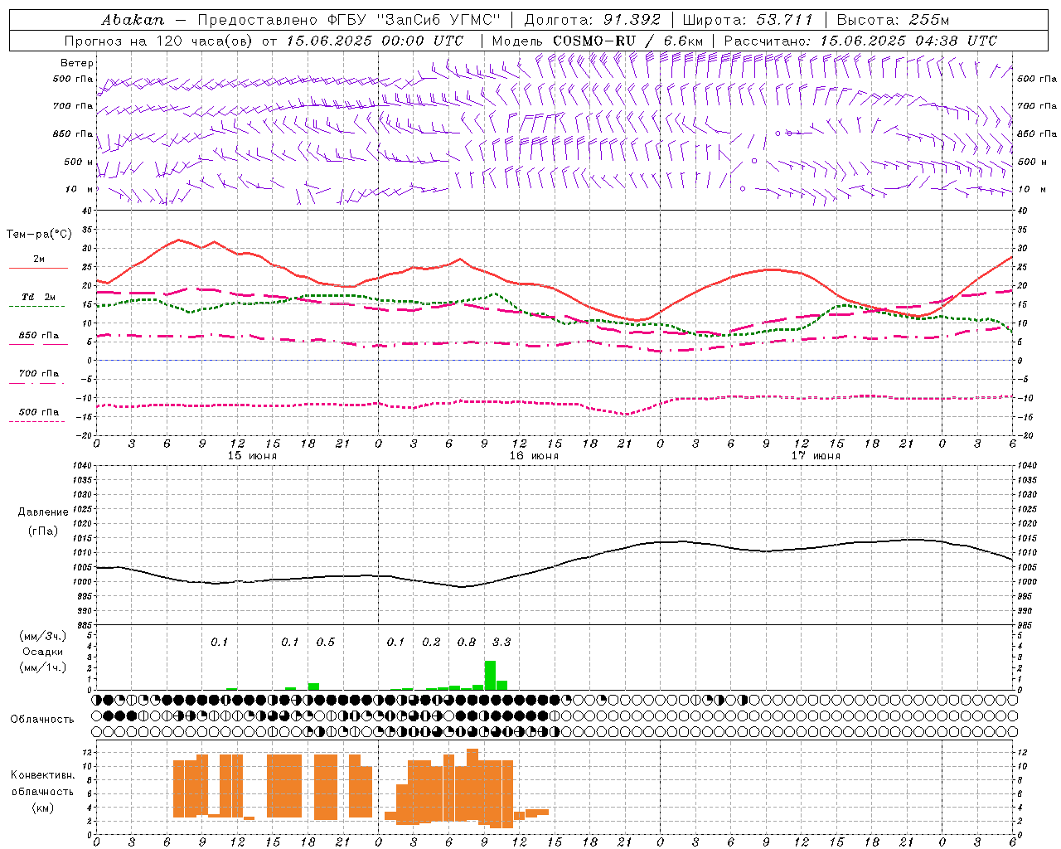The image size is (1061, 849).
Task: Click the "(мм/3ч.)" precipitation unit label
Action: [42, 636]
